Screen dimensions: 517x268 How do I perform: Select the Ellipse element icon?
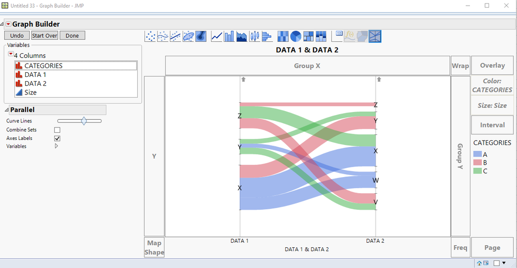click(188, 36)
